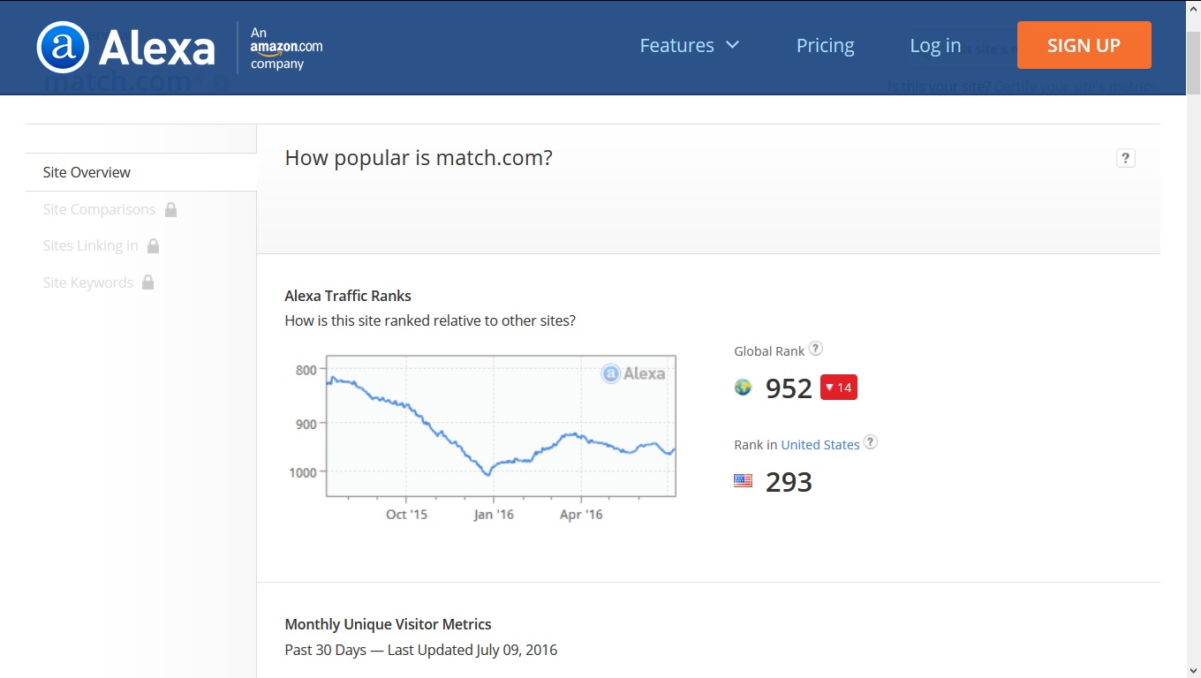Follow the United States link
The image size is (1201, 678).
[820, 444]
